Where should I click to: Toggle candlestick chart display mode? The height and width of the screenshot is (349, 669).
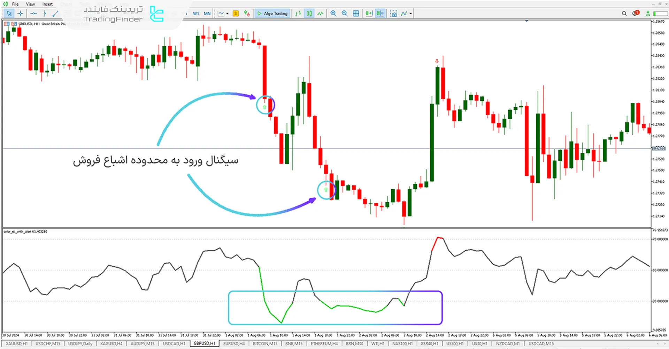click(x=309, y=14)
